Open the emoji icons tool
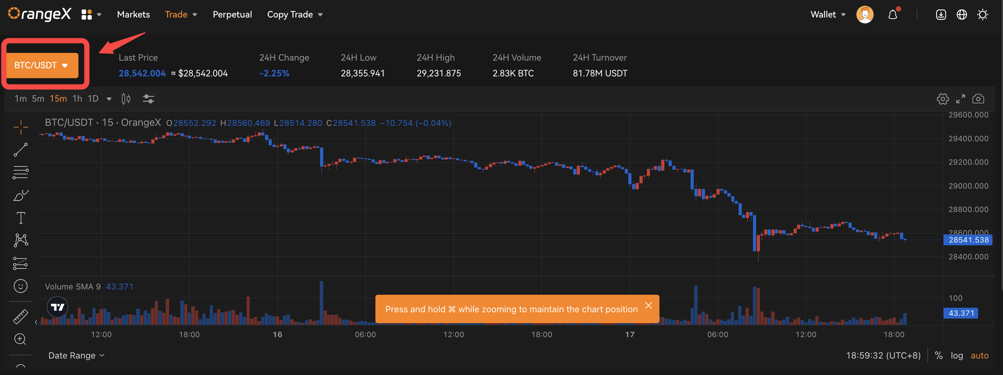 tap(21, 286)
